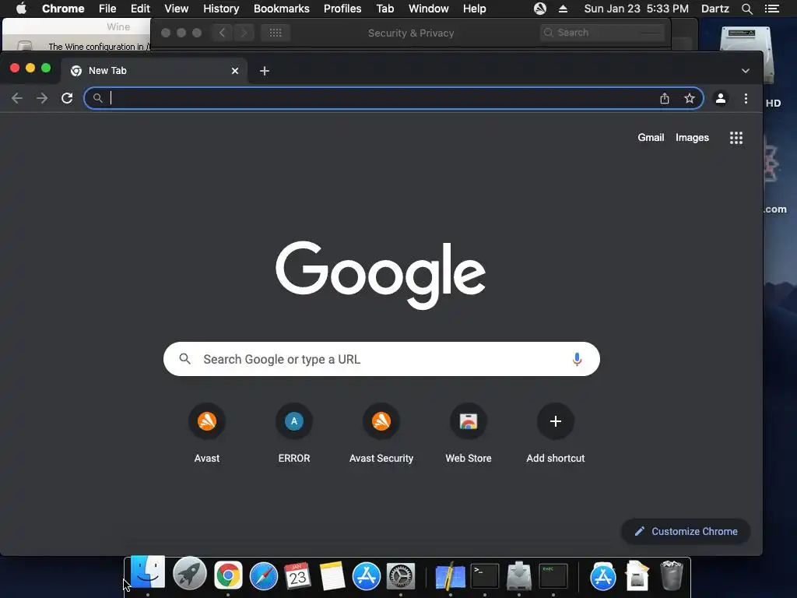Image resolution: width=797 pixels, height=598 pixels.
Task: Open a new tab with the plus button
Action: pos(265,71)
